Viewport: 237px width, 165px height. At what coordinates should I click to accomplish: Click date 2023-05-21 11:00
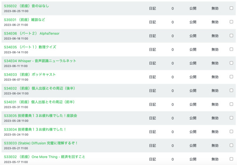[16, 148]
